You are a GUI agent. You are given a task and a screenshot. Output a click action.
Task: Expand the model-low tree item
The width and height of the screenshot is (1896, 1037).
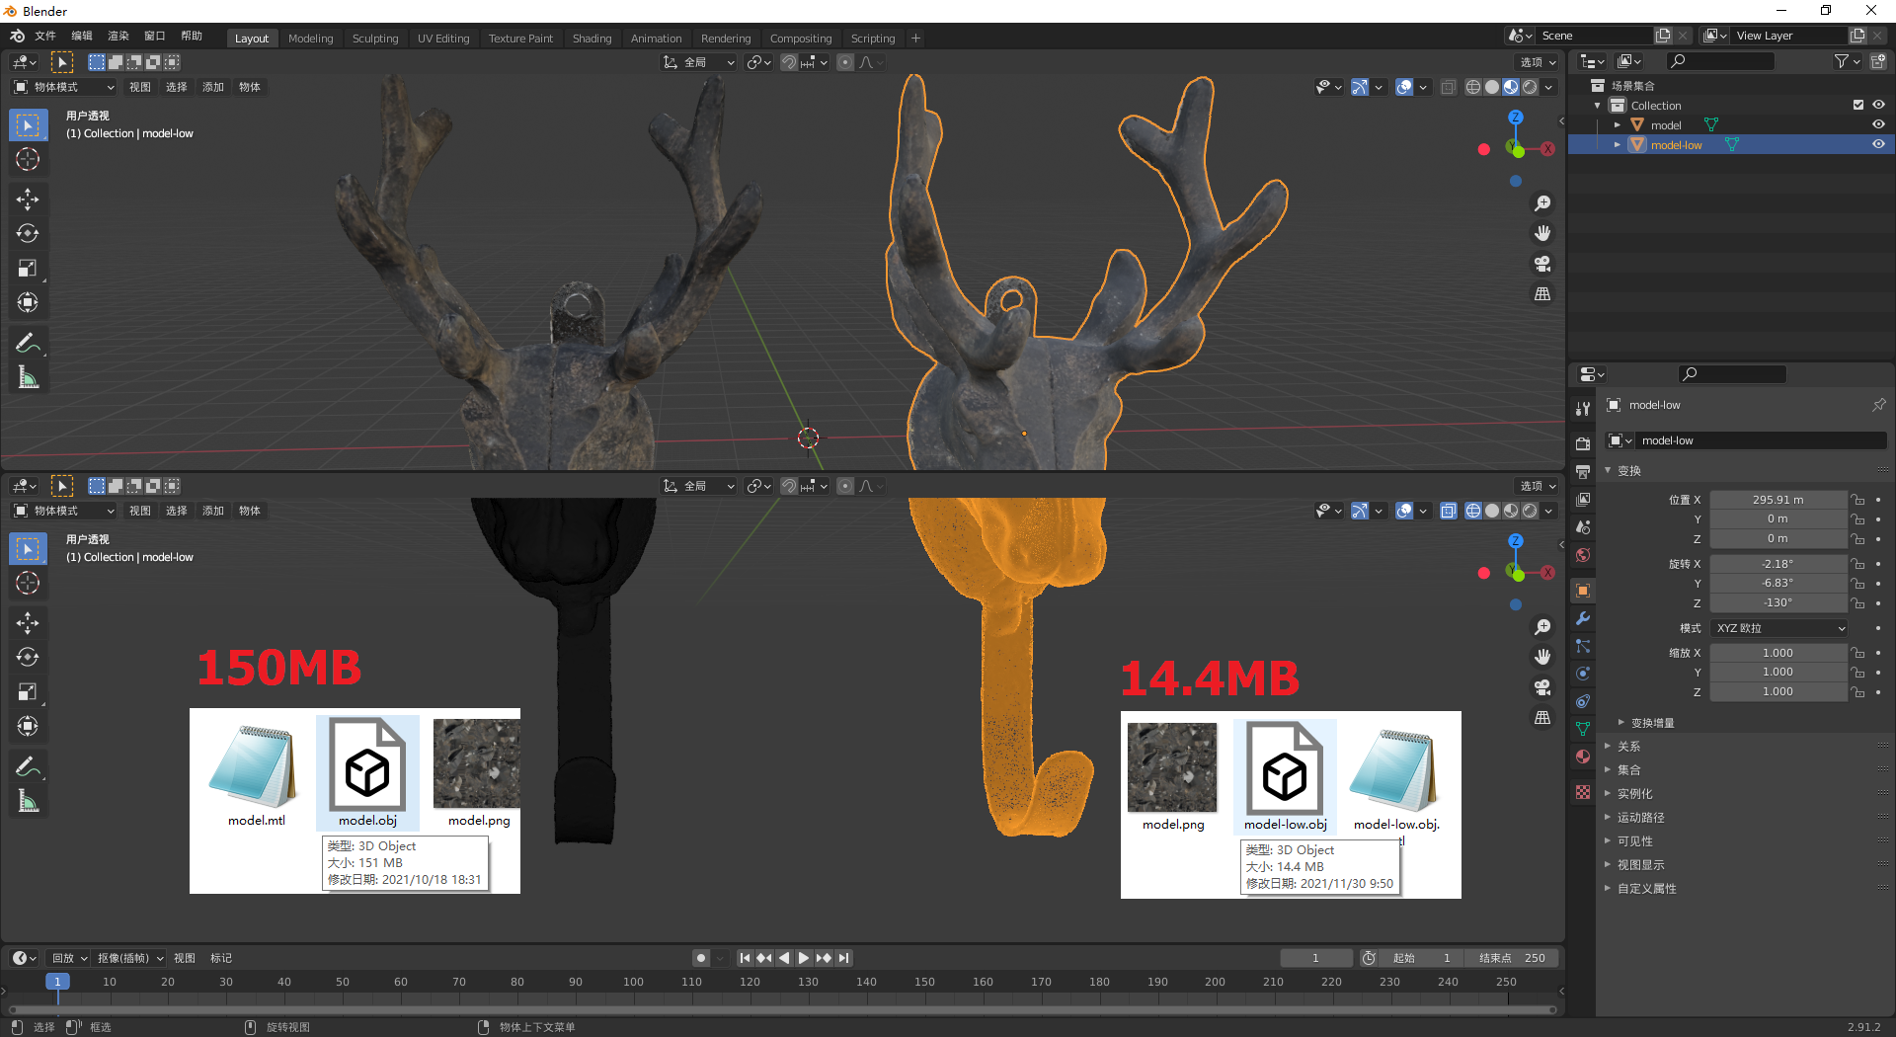tap(1617, 145)
